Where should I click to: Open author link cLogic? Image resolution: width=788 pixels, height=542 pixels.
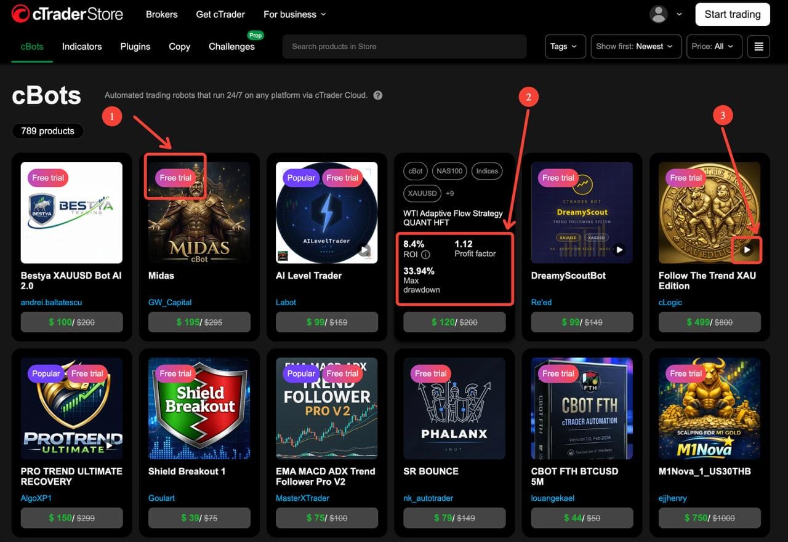[x=670, y=302]
